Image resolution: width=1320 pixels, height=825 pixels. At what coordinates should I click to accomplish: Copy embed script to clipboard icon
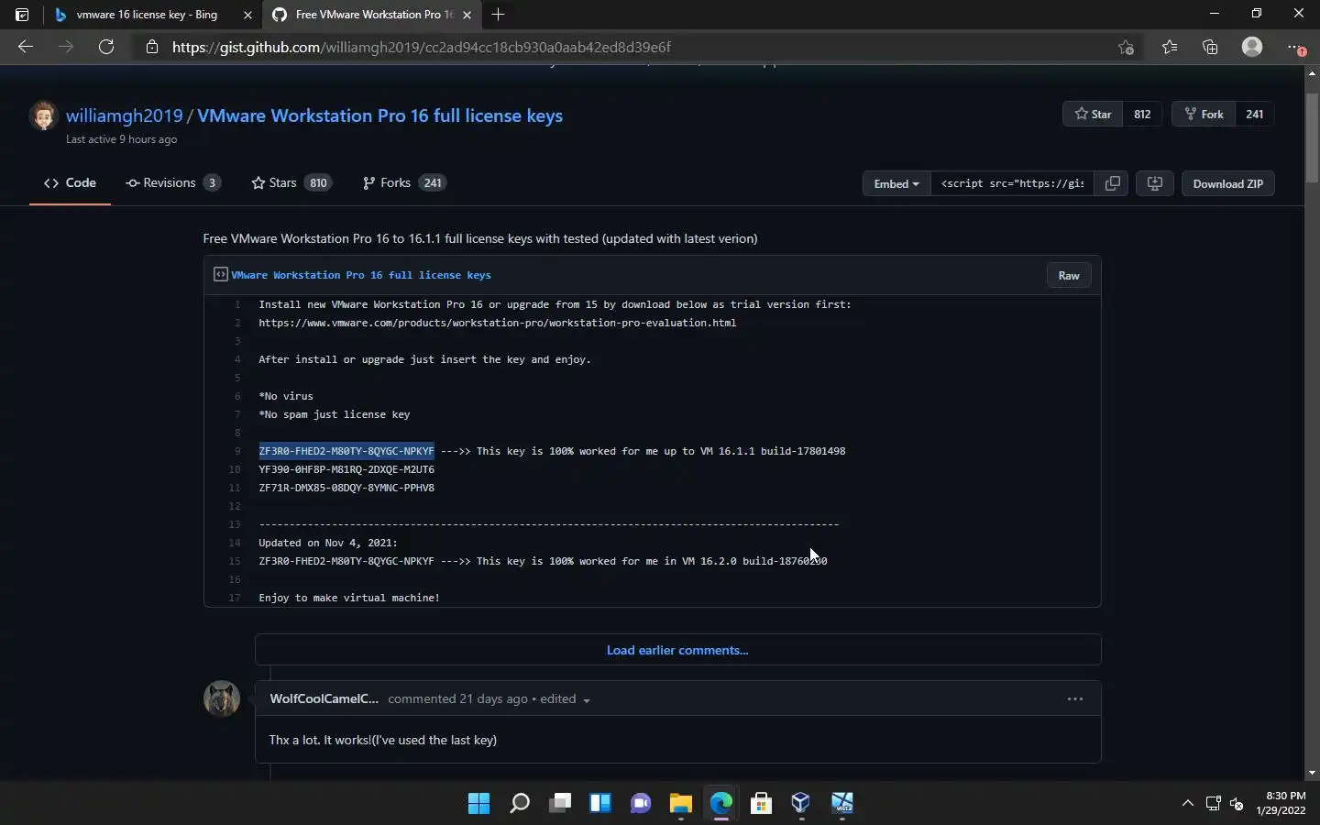click(x=1112, y=183)
